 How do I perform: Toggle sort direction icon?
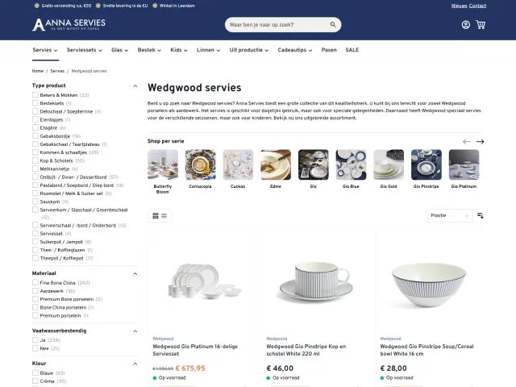click(x=481, y=215)
